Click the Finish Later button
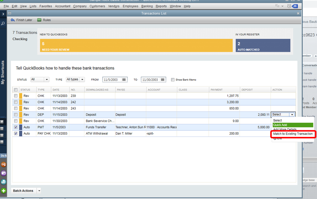317x199 pixels. pos(21,20)
